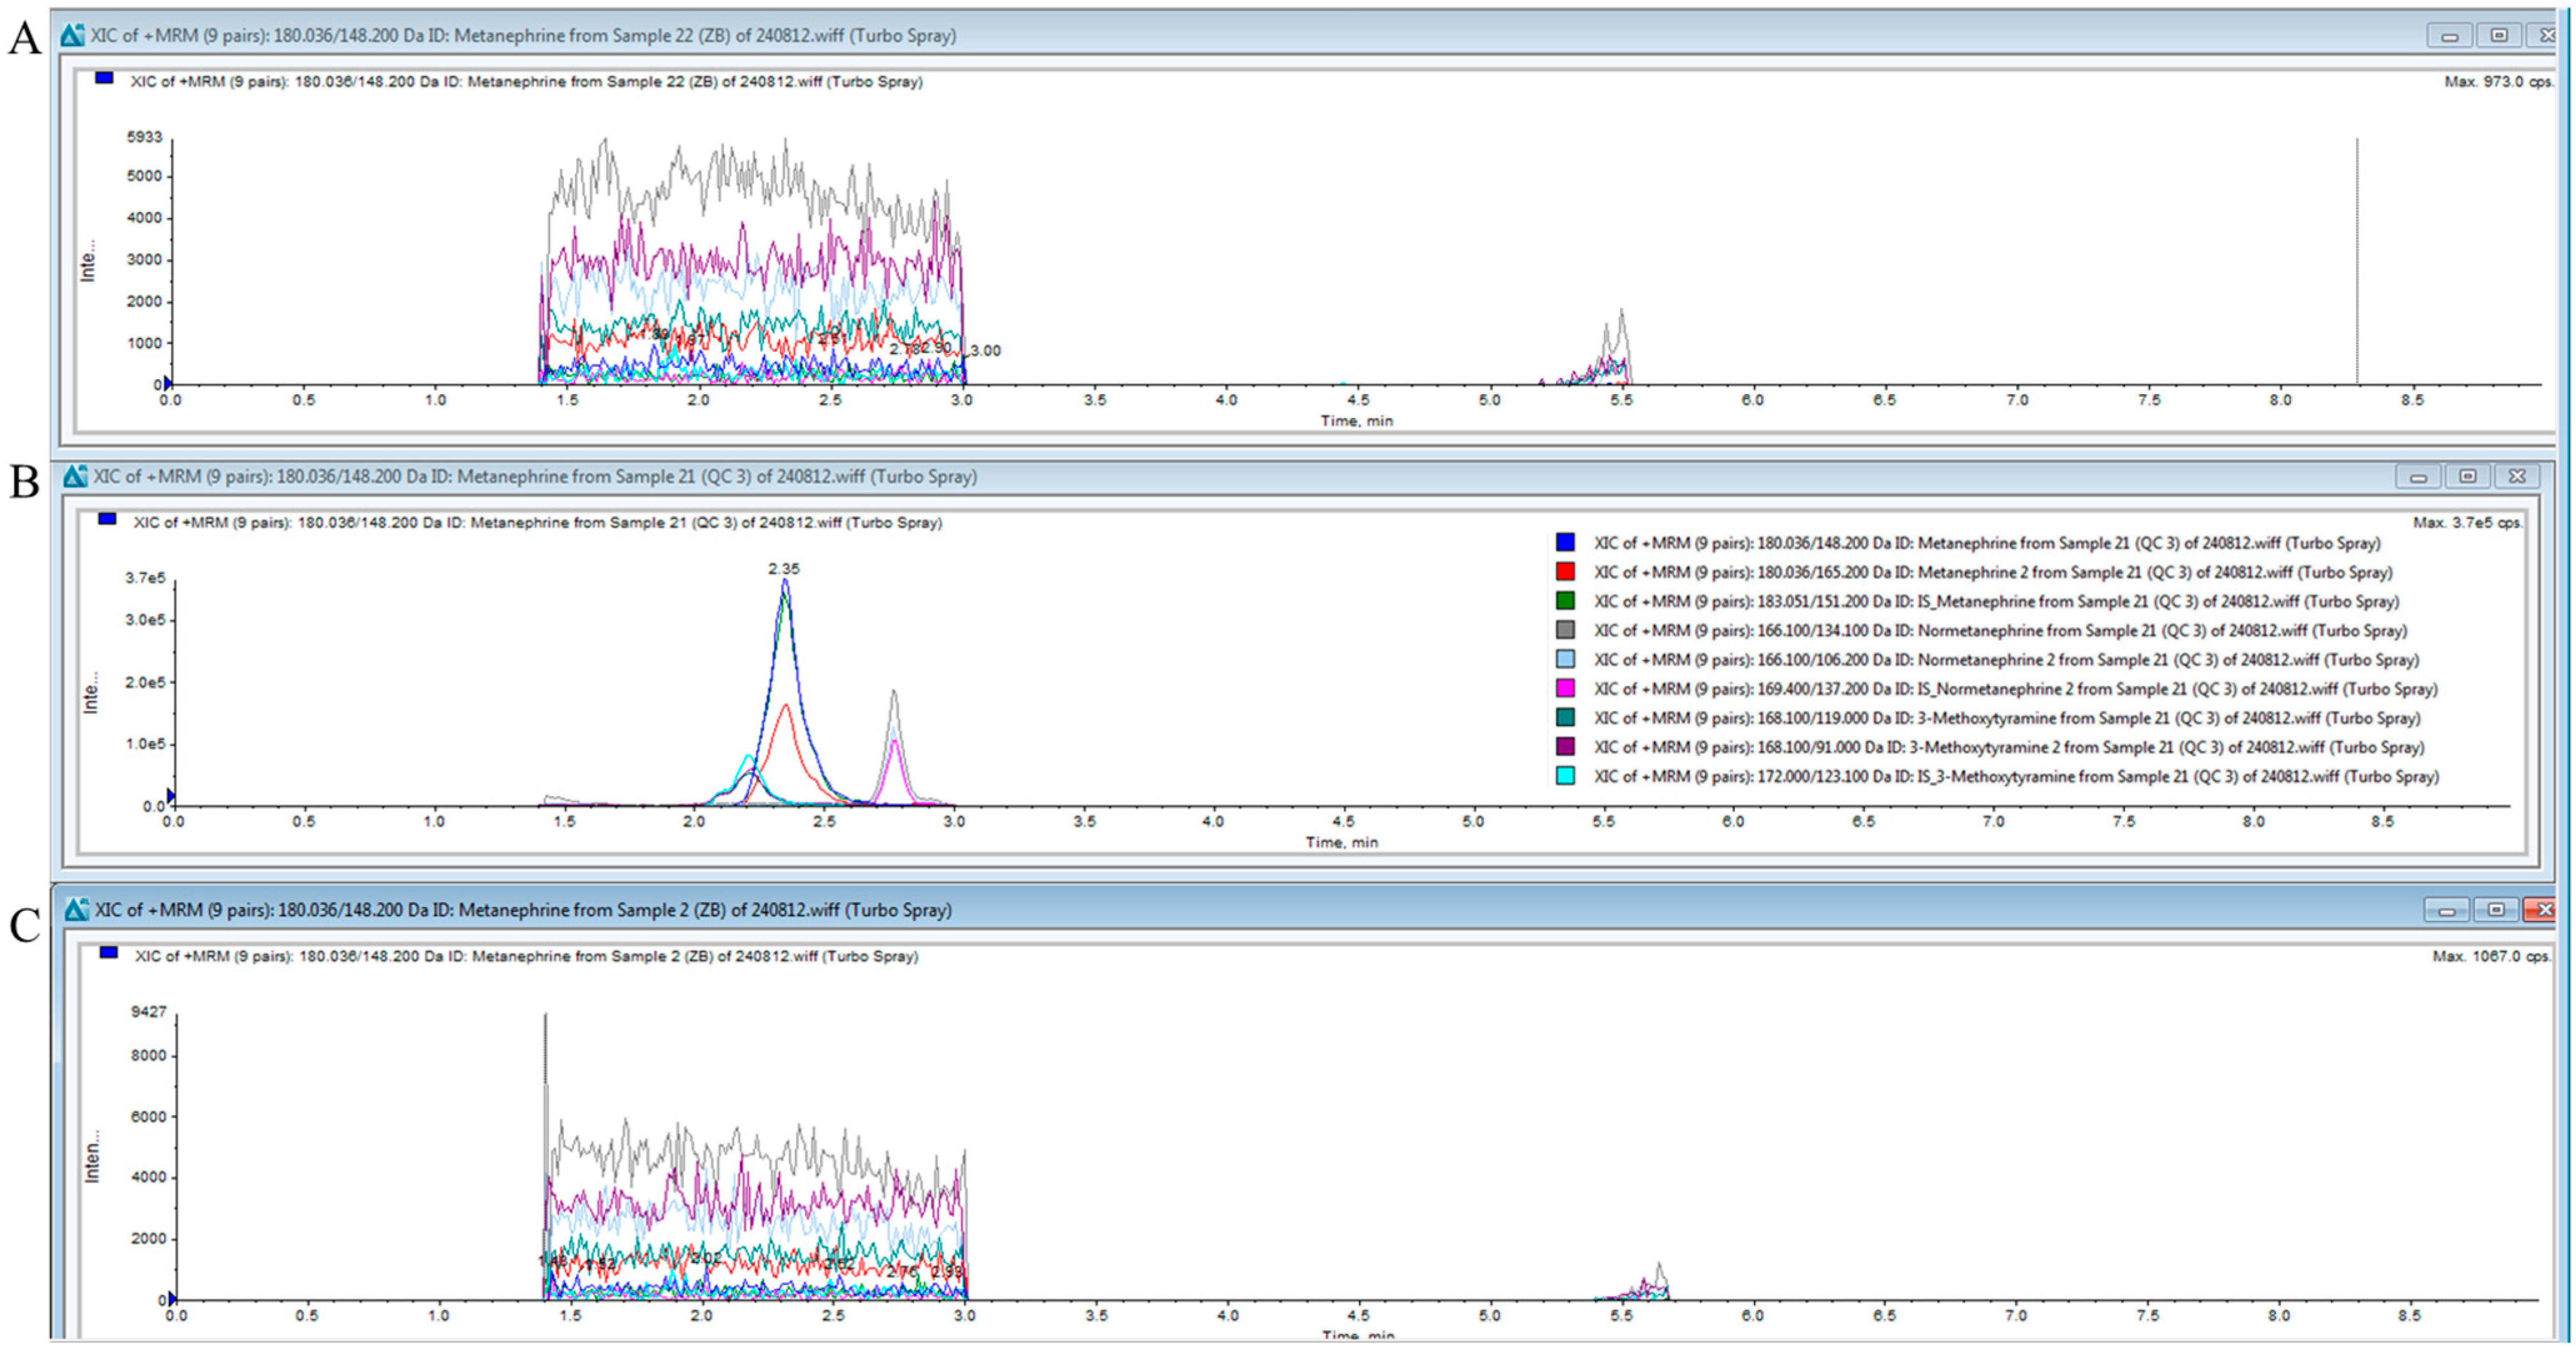Select gray Normetanephrine 166.100/134.100 legend swatch
Screen dimensions: 2576x1352
point(1565,630)
